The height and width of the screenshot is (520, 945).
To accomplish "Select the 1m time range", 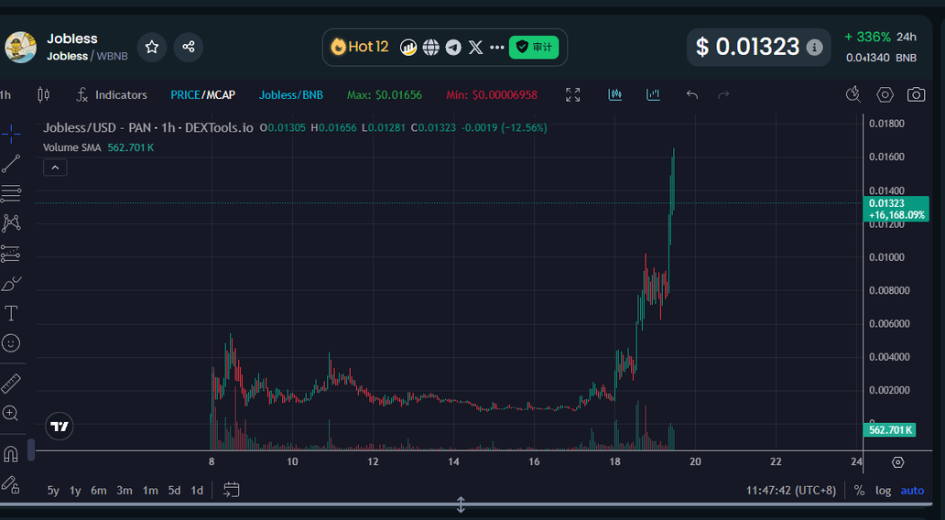I will pos(150,491).
